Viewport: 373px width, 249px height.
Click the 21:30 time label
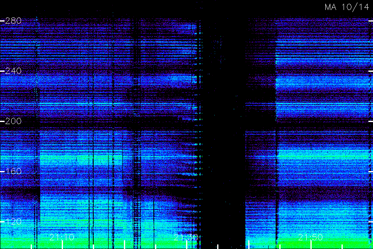pyautogui.click(x=186, y=237)
